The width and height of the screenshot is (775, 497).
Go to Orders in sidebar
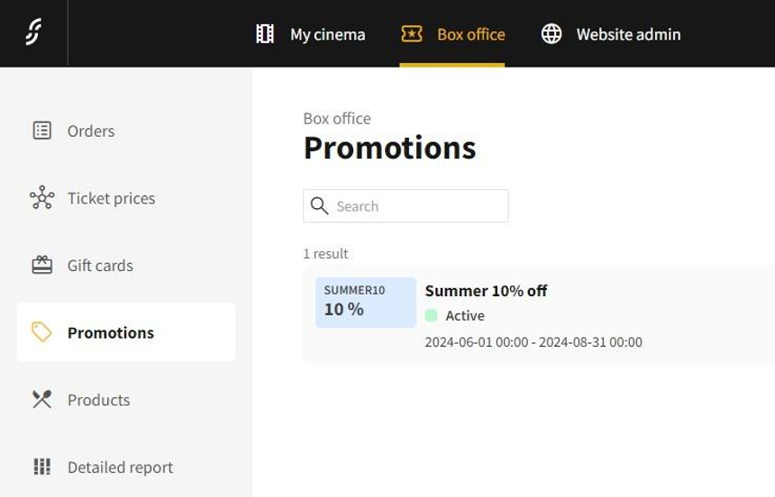point(91,131)
